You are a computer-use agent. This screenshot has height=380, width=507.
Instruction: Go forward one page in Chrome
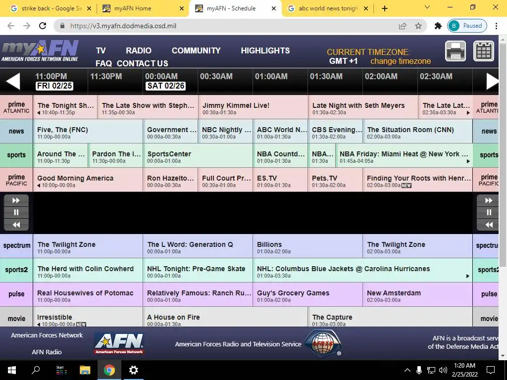tap(27, 26)
